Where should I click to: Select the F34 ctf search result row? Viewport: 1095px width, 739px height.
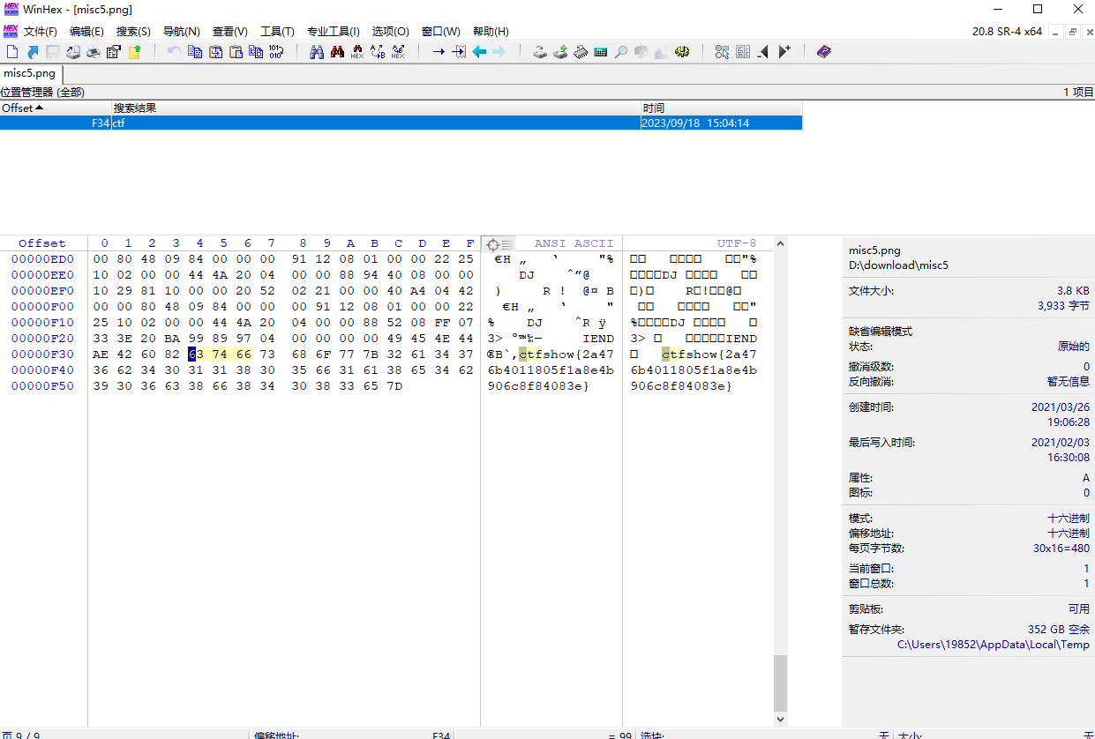(x=401, y=123)
